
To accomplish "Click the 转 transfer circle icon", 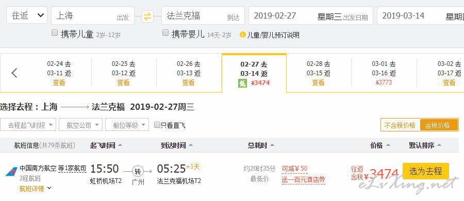I will pos(138,171).
